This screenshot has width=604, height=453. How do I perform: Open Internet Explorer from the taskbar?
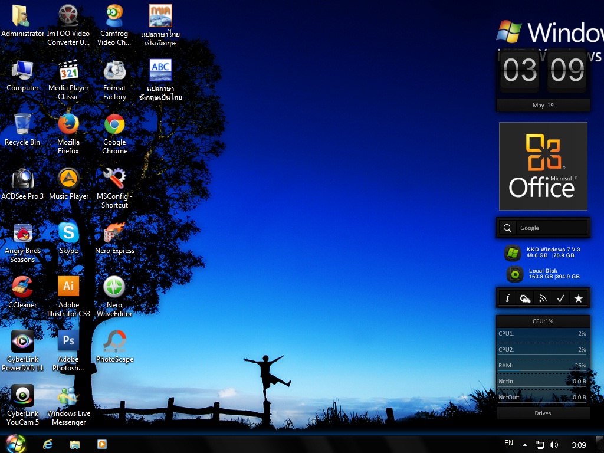tap(48, 444)
